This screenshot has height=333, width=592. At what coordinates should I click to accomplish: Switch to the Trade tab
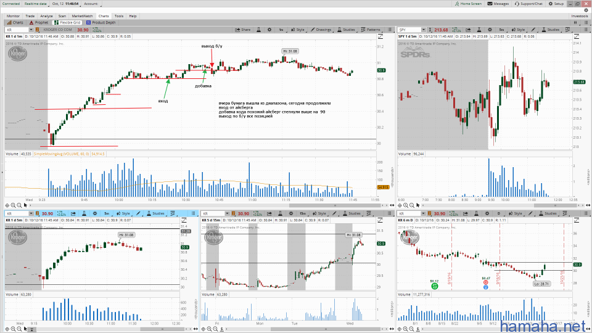click(x=30, y=16)
